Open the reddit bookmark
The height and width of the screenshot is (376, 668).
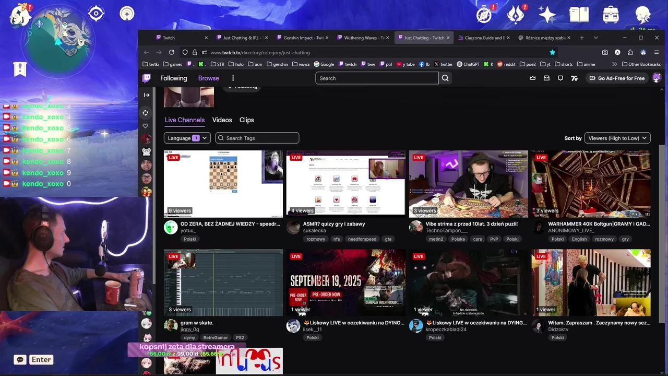pyautogui.click(x=506, y=64)
